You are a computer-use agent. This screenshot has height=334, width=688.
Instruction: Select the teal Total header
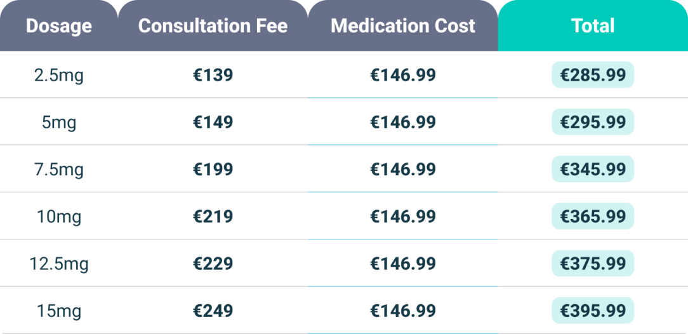coord(593,25)
